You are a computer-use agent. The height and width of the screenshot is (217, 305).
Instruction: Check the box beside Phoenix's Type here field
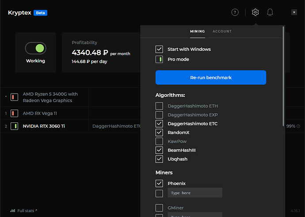coord(159,193)
